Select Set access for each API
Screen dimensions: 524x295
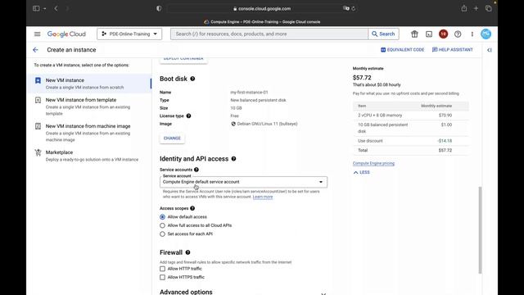(162, 234)
